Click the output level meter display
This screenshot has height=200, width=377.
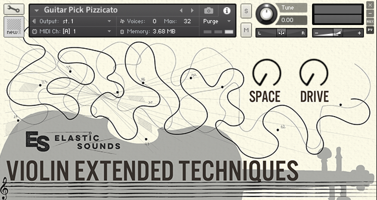[x=338, y=14]
